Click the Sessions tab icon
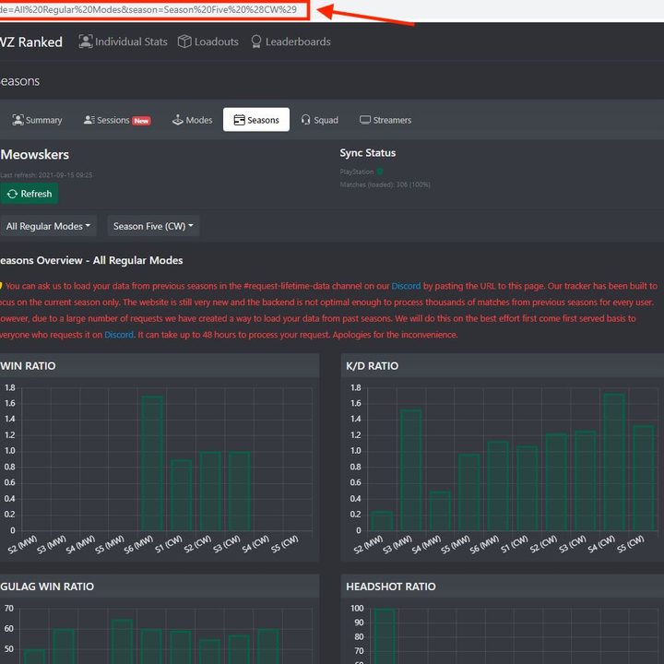Screen dimensions: 664x664 tap(89, 120)
